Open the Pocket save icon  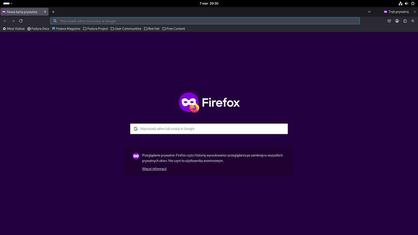[x=389, y=21]
